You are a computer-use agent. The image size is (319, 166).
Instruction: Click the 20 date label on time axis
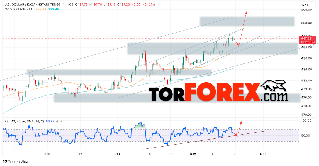[x=235, y=154]
